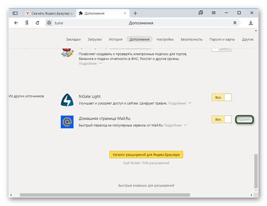Click the horizontal scrollbar thumb
Viewport: 267px width, 206px height.
(x=105, y=195)
